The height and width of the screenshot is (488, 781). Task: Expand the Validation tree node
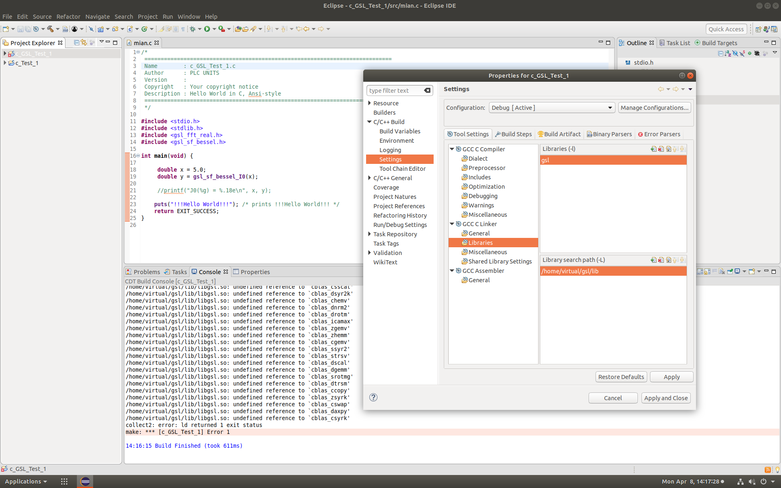[369, 253]
